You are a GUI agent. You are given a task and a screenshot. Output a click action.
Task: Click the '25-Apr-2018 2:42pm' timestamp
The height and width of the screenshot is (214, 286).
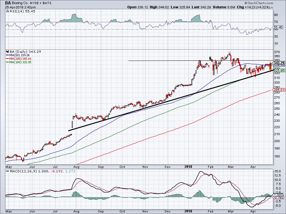(x=20, y=7)
